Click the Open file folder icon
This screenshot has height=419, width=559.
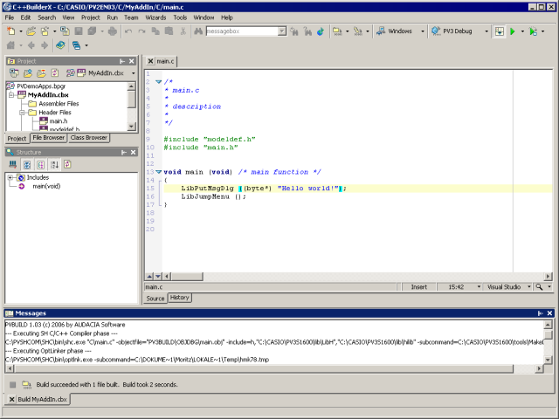(31, 31)
